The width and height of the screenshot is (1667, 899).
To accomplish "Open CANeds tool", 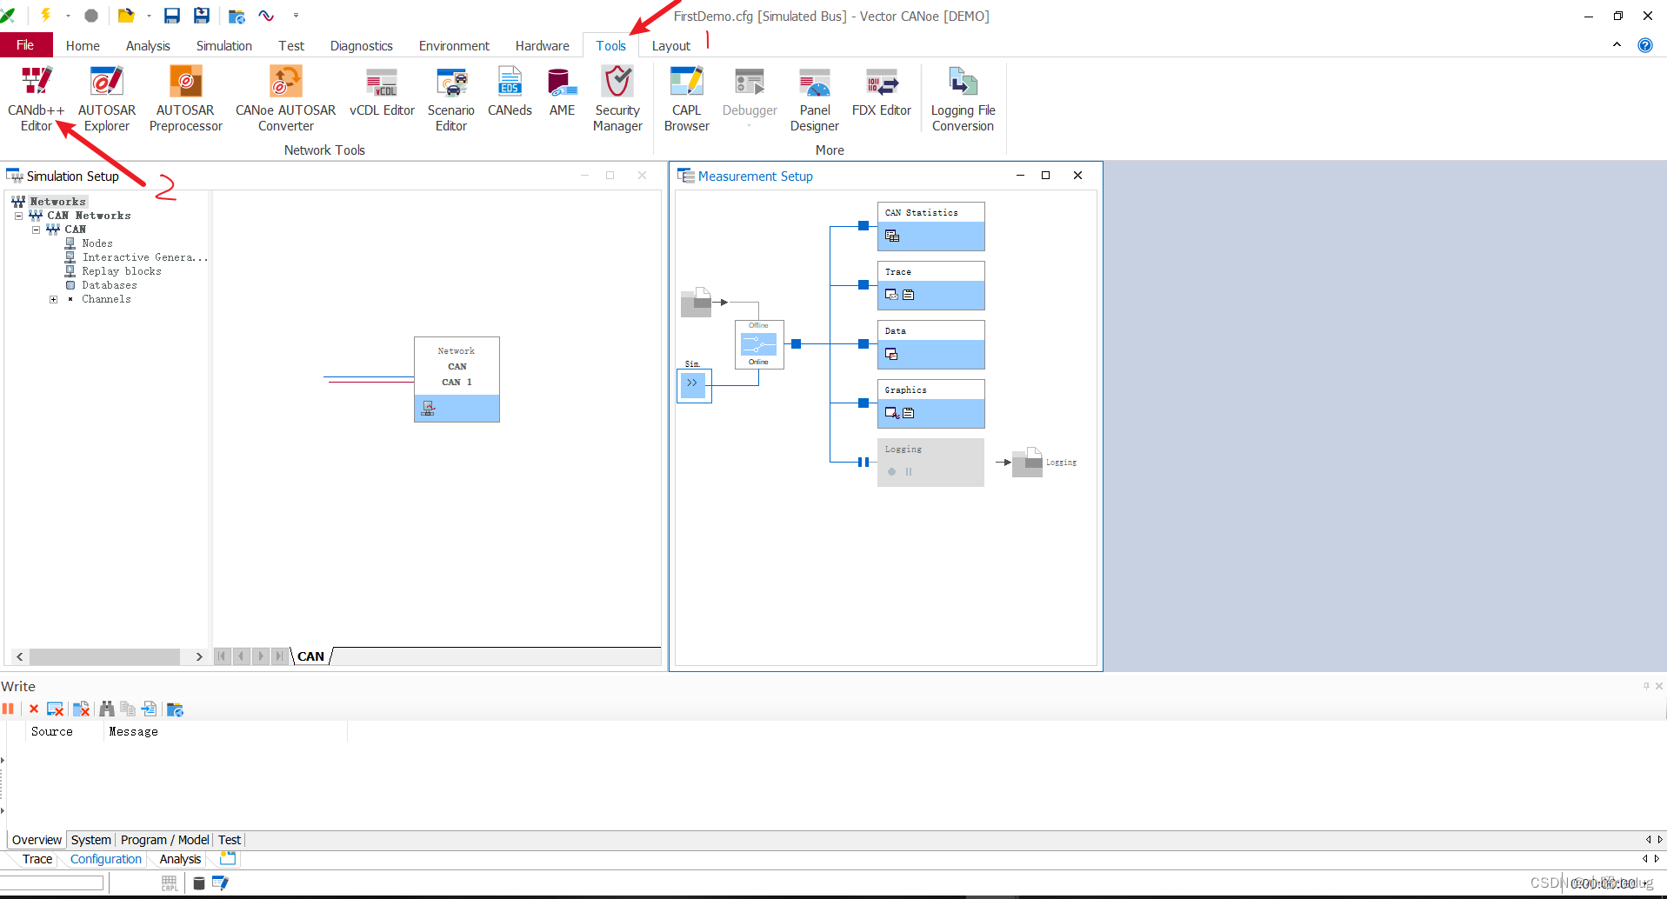I will coord(510,92).
